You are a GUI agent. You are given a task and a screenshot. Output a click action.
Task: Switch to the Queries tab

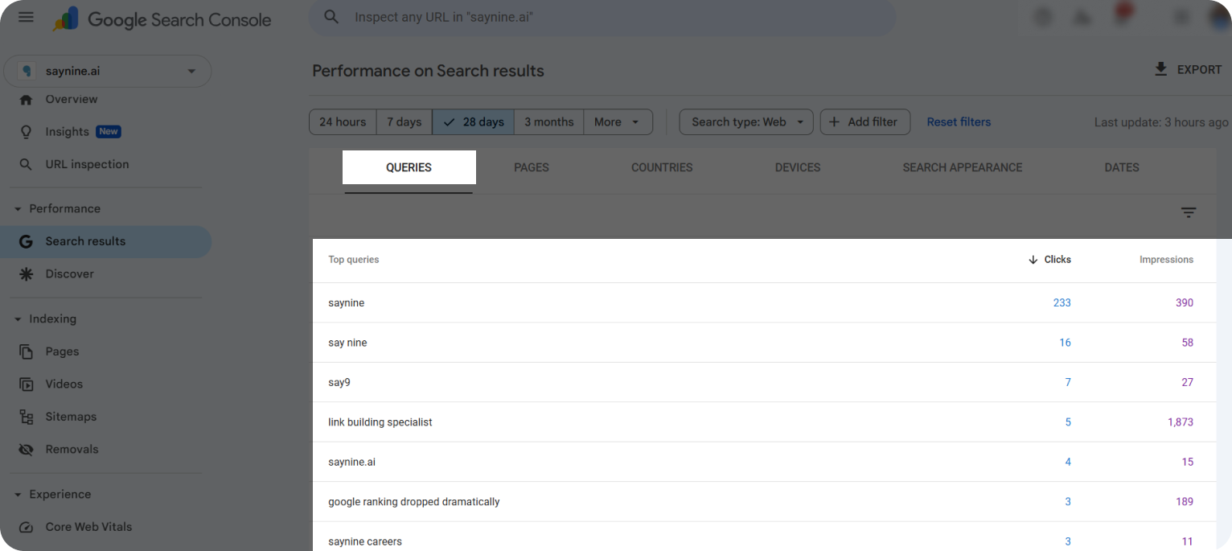pyautogui.click(x=409, y=167)
